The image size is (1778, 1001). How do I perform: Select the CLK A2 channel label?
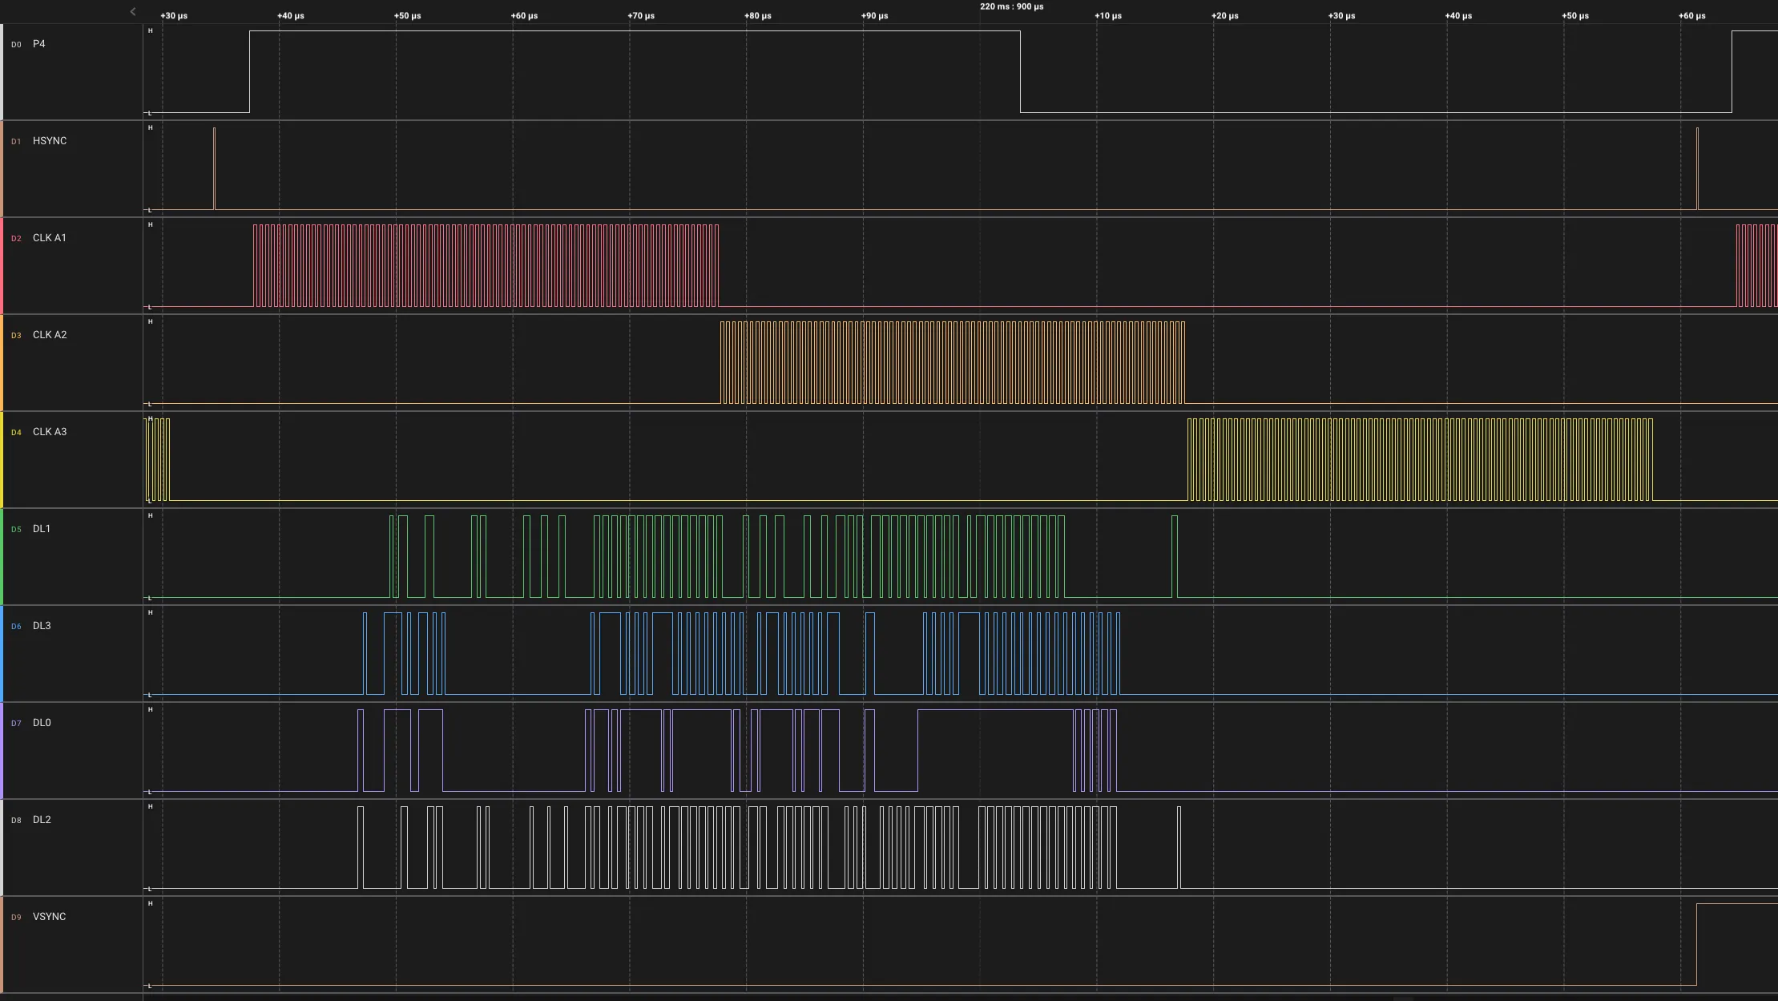49,335
